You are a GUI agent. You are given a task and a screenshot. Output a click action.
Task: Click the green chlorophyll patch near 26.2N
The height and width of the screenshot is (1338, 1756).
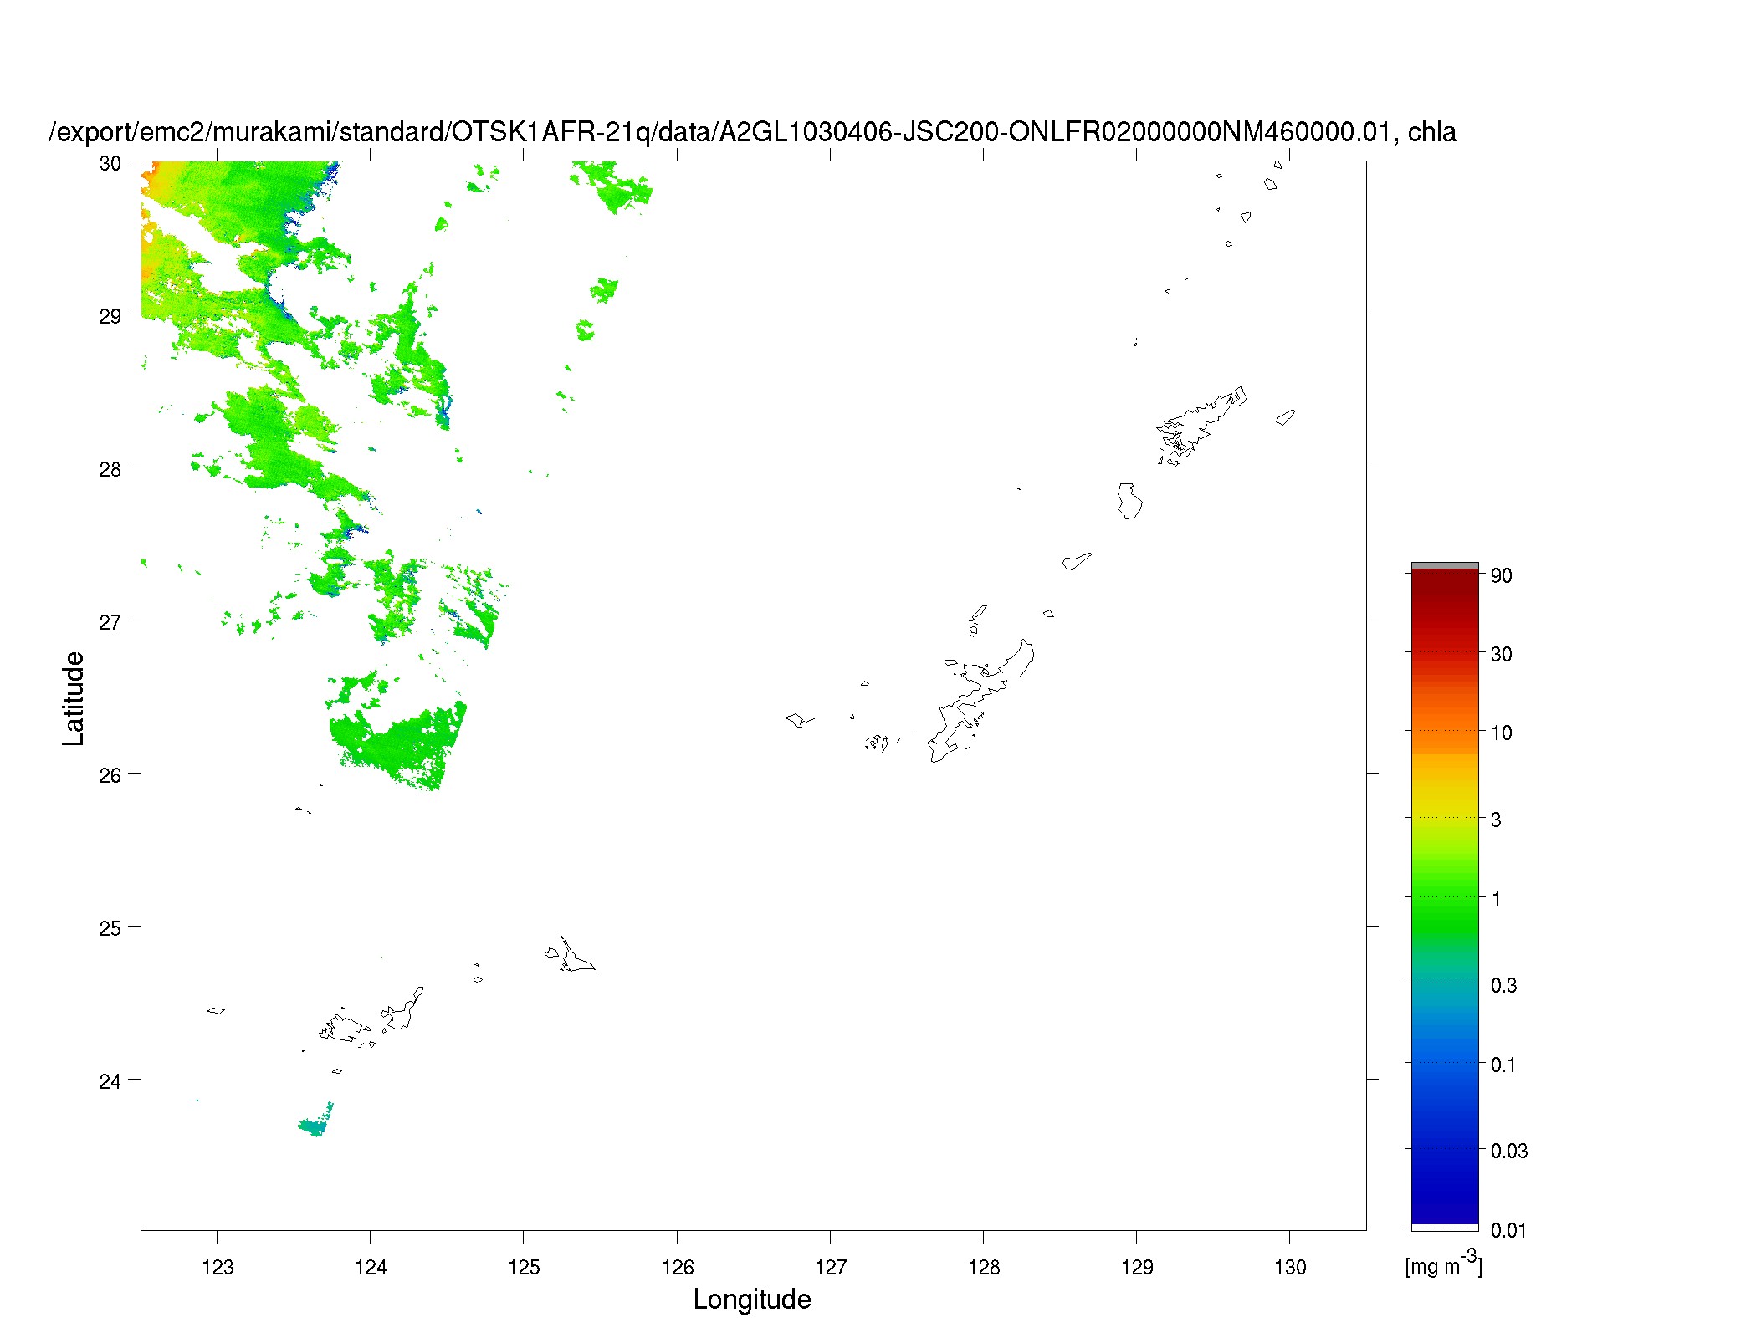pos(397,746)
